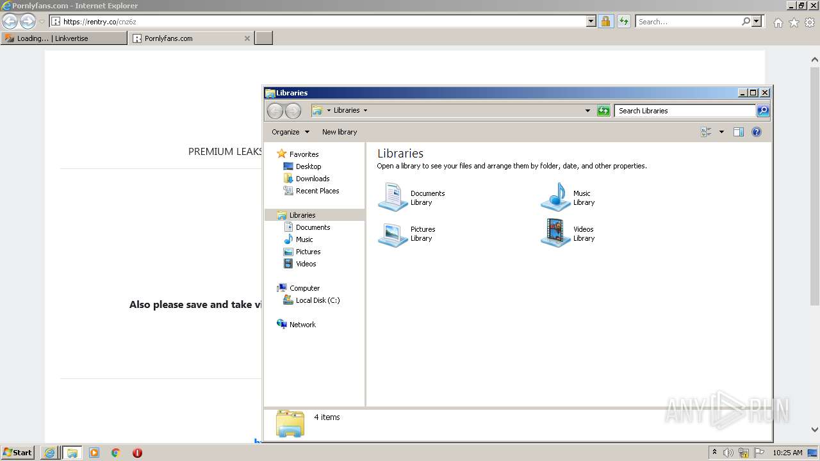Select Libraries node in navigation pane
The height and width of the screenshot is (461, 820).
click(302, 215)
